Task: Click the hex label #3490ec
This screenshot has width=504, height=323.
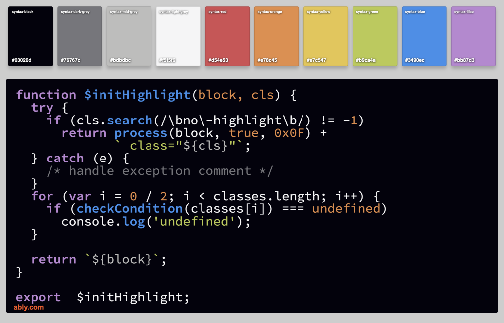Action: tap(415, 60)
